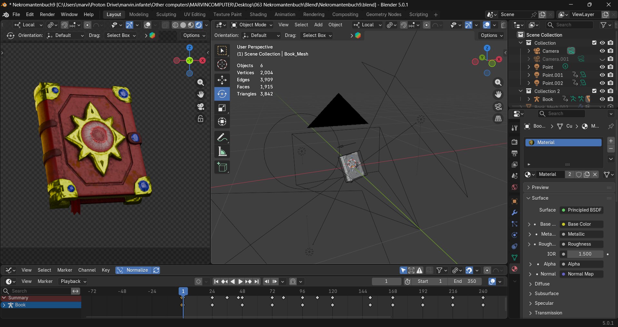Click the Principled BSDF surface button
The height and width of the screenshot is (327, 618).
click(582, 210)
